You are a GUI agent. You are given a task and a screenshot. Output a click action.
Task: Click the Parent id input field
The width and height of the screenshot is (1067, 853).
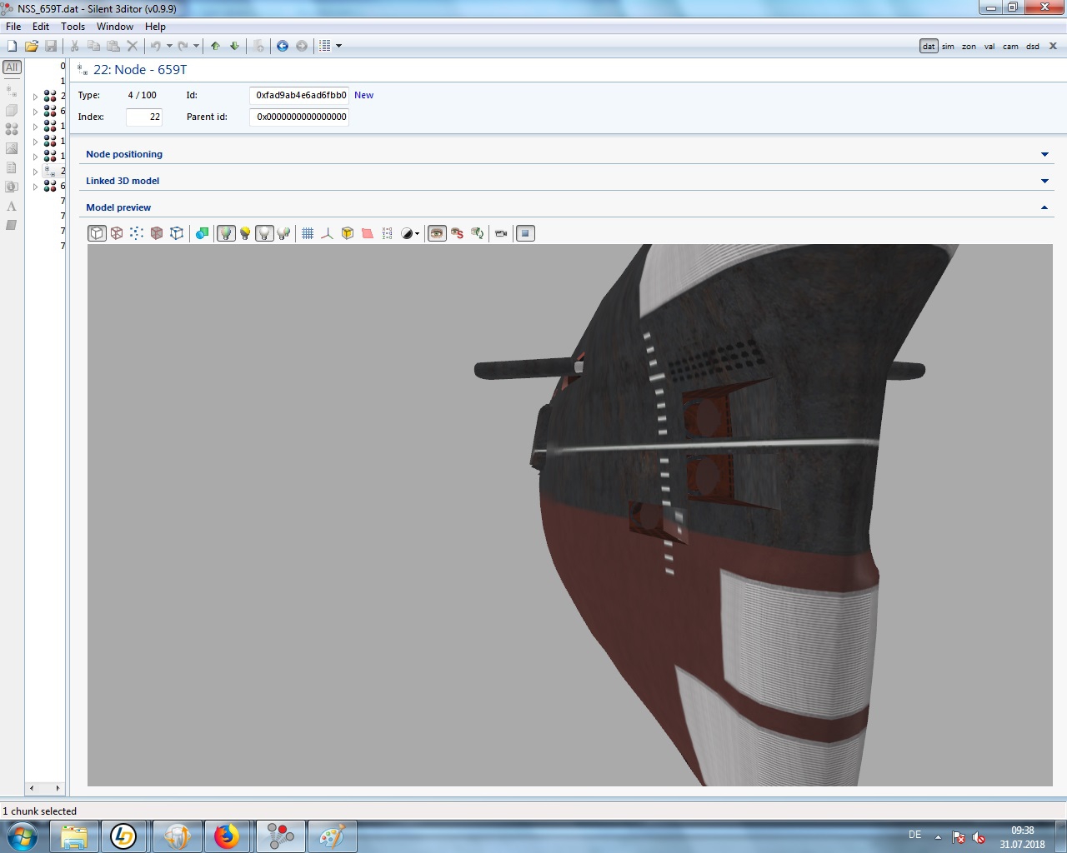pyautogui.click(x=299, y=117)
